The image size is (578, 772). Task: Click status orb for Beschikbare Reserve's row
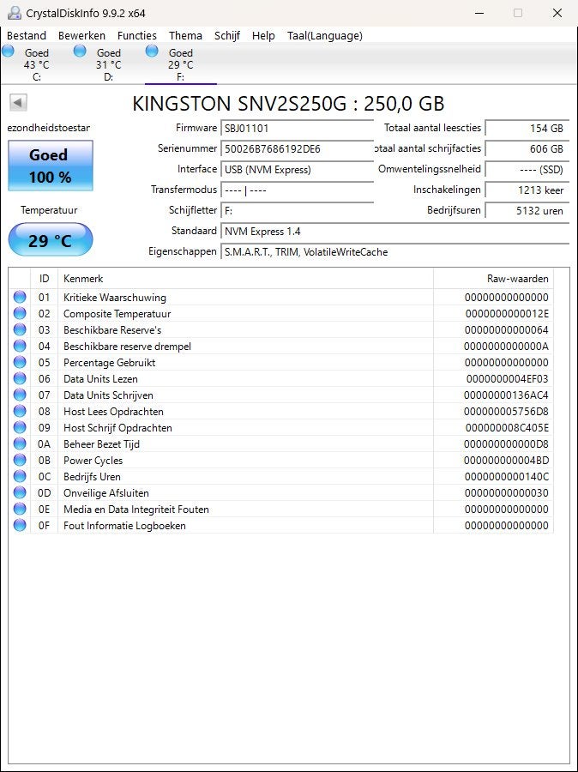pos(20,329)
